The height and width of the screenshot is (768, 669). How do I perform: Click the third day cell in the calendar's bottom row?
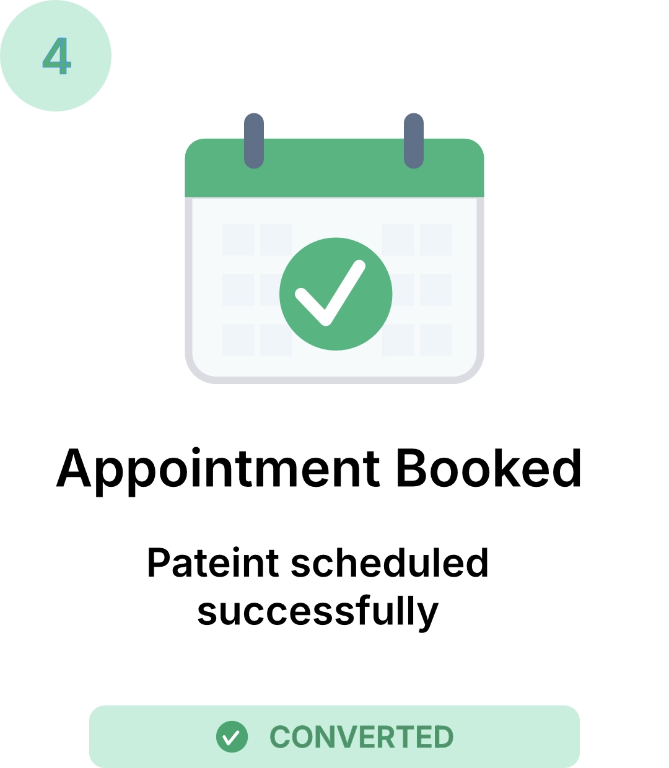pyautogui.click(x=398, y=341)
